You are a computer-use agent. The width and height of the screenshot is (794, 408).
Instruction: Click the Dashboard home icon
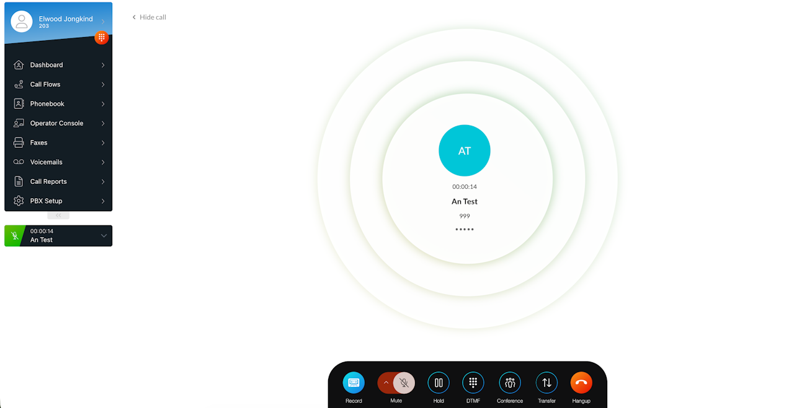point(19,65)
